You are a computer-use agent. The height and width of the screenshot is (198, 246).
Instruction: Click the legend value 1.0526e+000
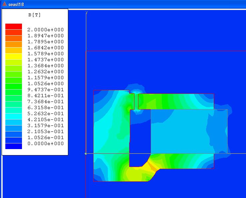(x=46, y=84)
